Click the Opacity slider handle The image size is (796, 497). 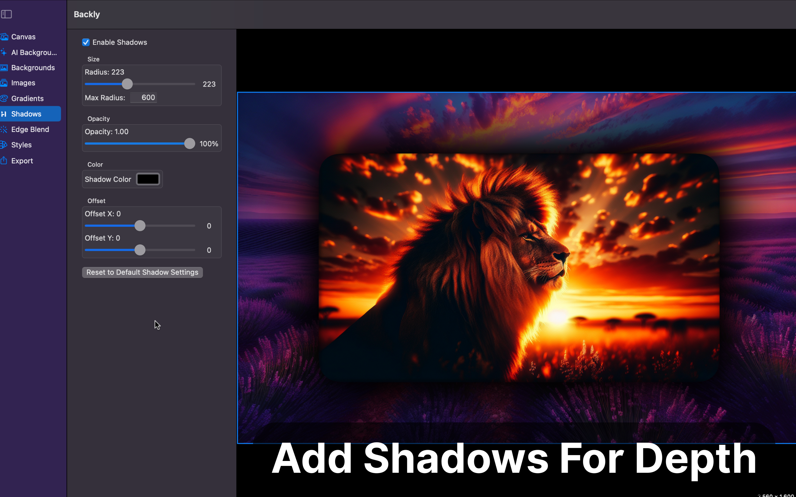click(x=189, y=143)
